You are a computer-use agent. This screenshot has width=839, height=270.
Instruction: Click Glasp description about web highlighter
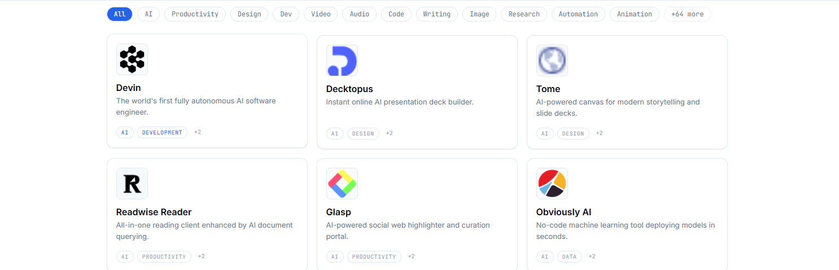(408, 230)
